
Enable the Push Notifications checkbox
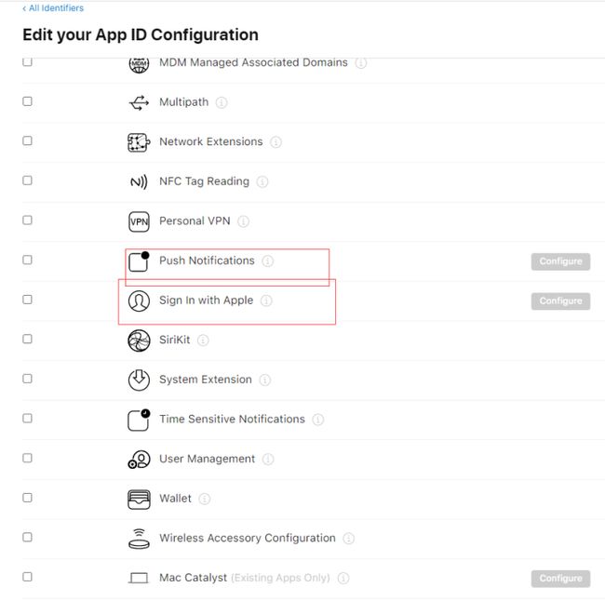[27, 260]
